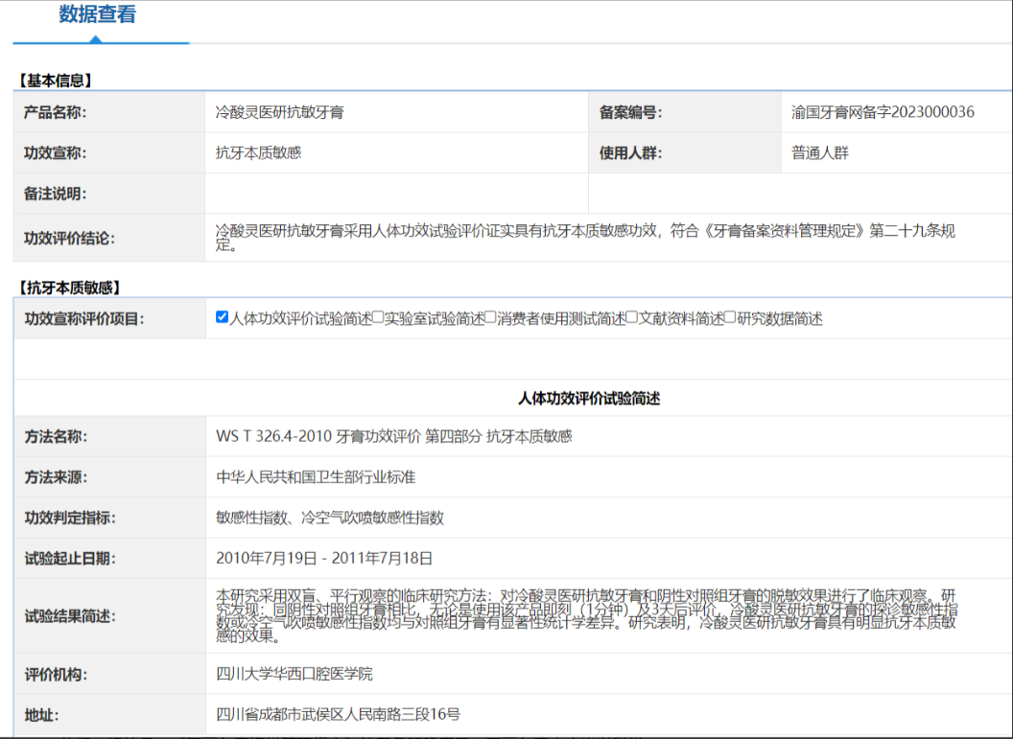Click the 人体功效评价试验简述 table heading
Image resolution: width=1013 pixels, height=739 pixels.
(x=589, y=398)
